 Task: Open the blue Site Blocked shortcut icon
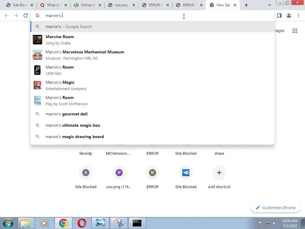click(186, 173)
